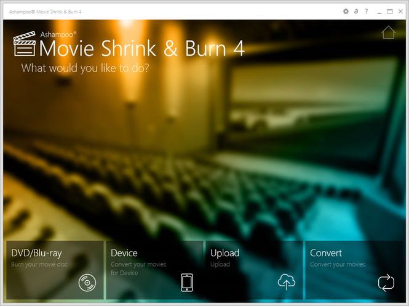Screen dimensions: 409x306
Task: Go to the home screen via house icon
Action: pos(388,33)
